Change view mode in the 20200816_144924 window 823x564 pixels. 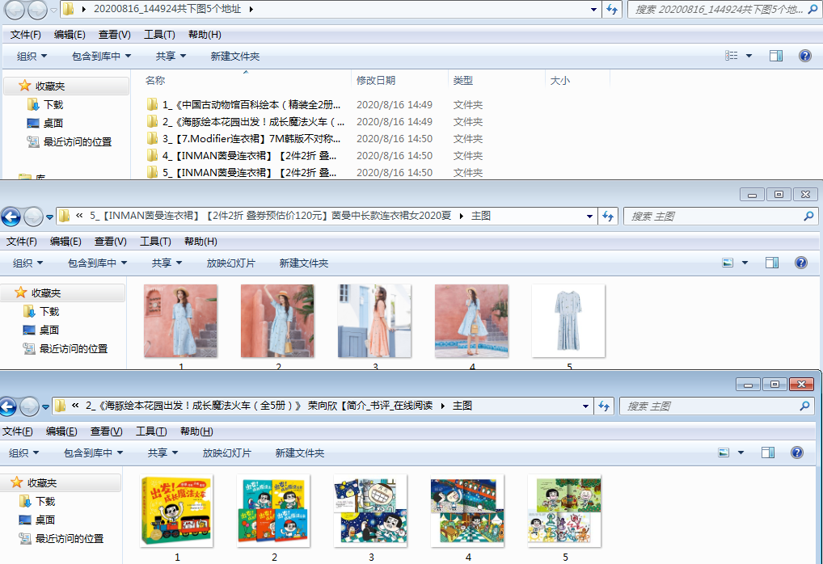coord(731,56)
